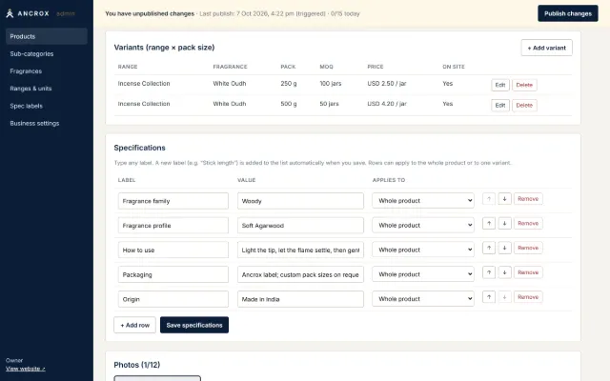Remove the Packaging specification

point(528,272)
